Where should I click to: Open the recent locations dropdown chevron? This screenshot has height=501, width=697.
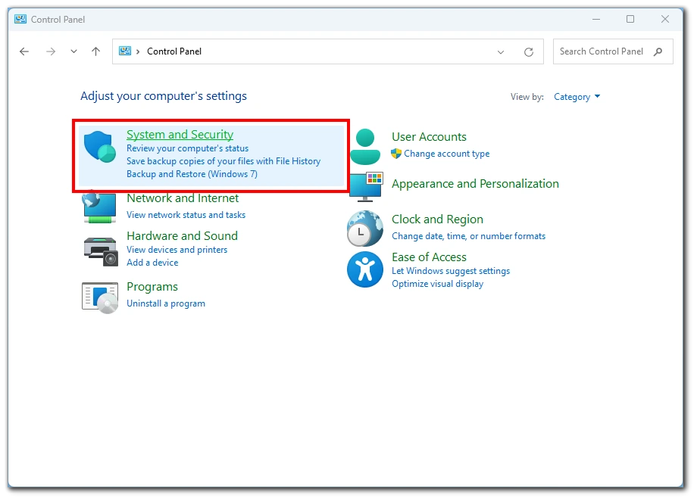coord(73,51)
